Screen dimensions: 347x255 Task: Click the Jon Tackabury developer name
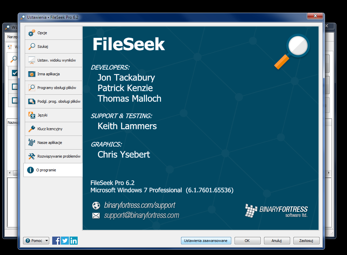[126, 78]
